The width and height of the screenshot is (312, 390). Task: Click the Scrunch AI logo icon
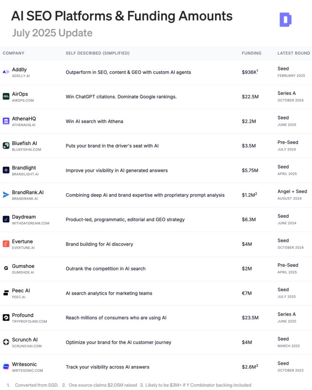coord(6,342)
